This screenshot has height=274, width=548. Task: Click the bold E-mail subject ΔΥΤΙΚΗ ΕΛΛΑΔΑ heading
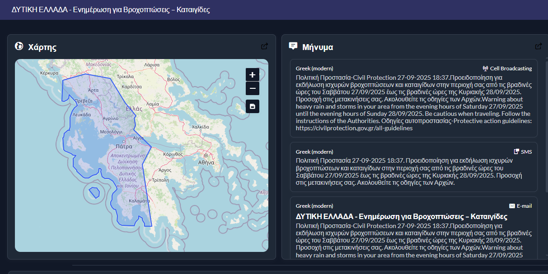click(x=401, y=217)
